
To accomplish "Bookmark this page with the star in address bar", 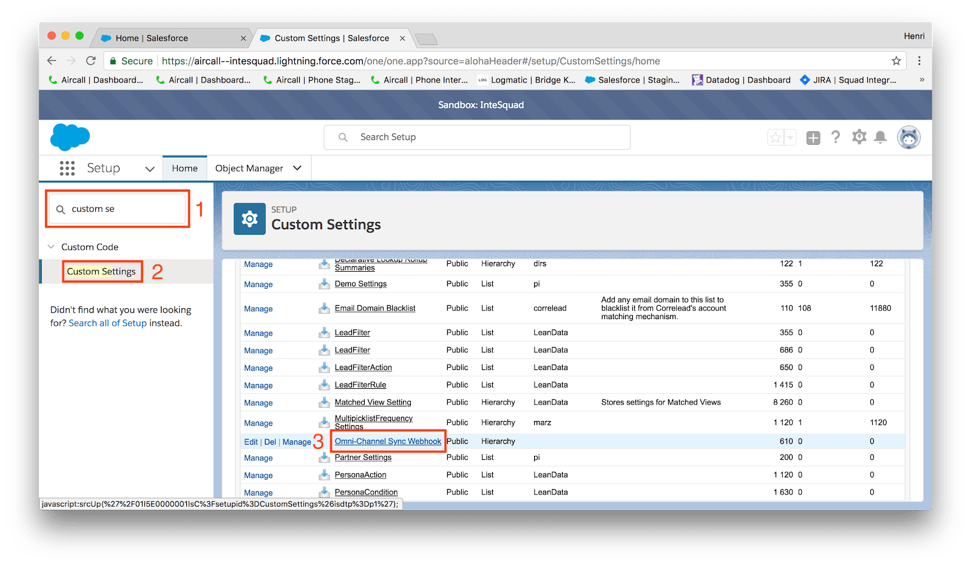I will coord(896,61).
